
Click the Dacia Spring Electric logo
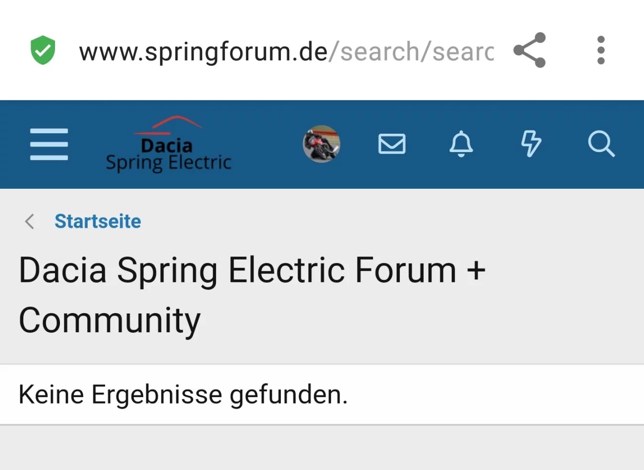[168, 144]
